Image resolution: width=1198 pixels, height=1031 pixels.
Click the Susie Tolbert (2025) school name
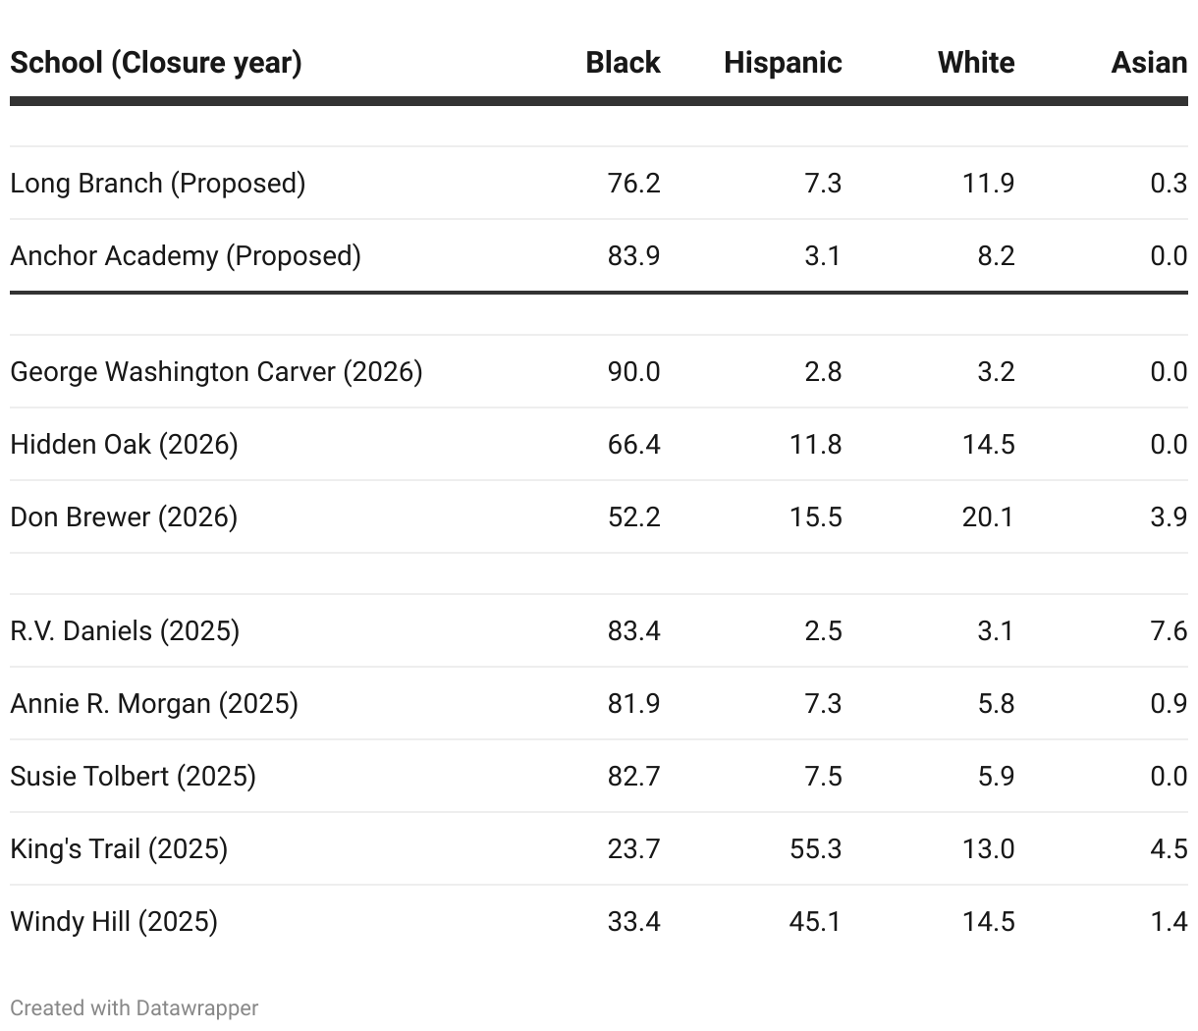coord(133,777)
